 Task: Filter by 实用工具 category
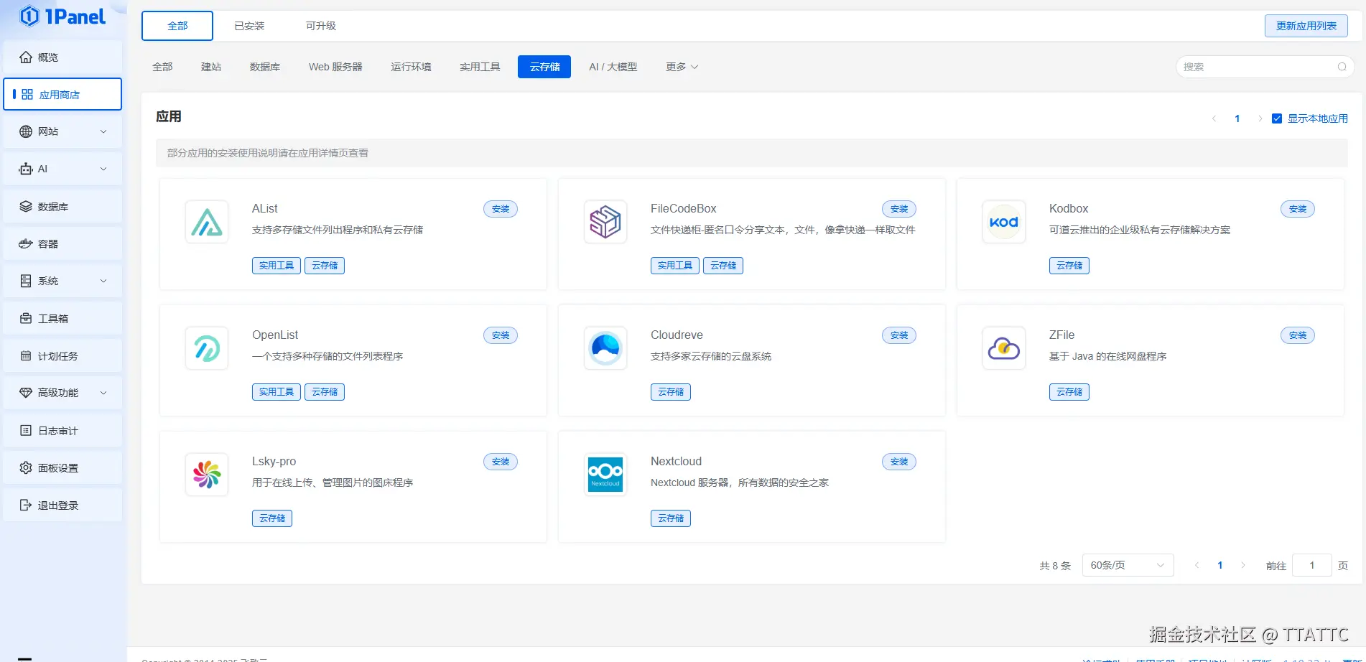[480, 67]
